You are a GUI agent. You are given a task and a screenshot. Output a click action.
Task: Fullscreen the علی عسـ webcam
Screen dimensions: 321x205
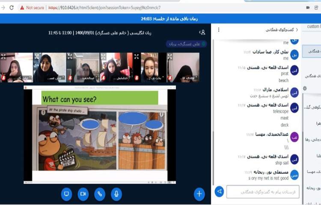37,56
